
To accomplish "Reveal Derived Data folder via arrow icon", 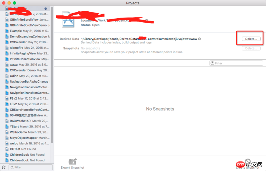I will [199, 39].
